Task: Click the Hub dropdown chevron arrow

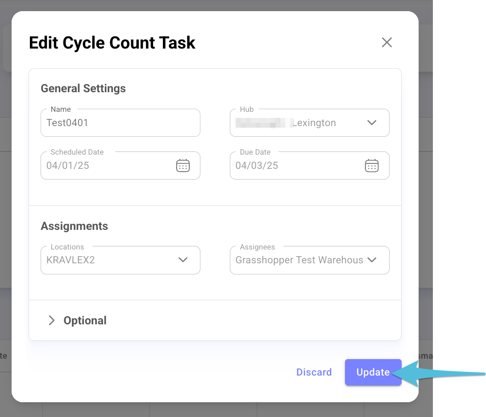Action: coord(372,123)
